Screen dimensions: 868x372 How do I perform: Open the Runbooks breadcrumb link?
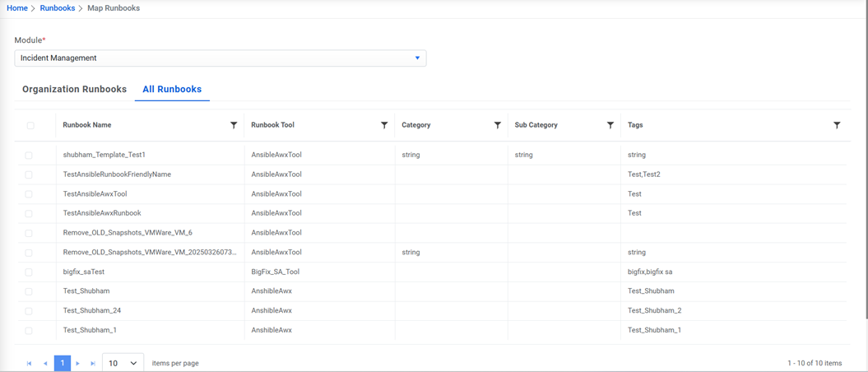[x=58, y=8]
